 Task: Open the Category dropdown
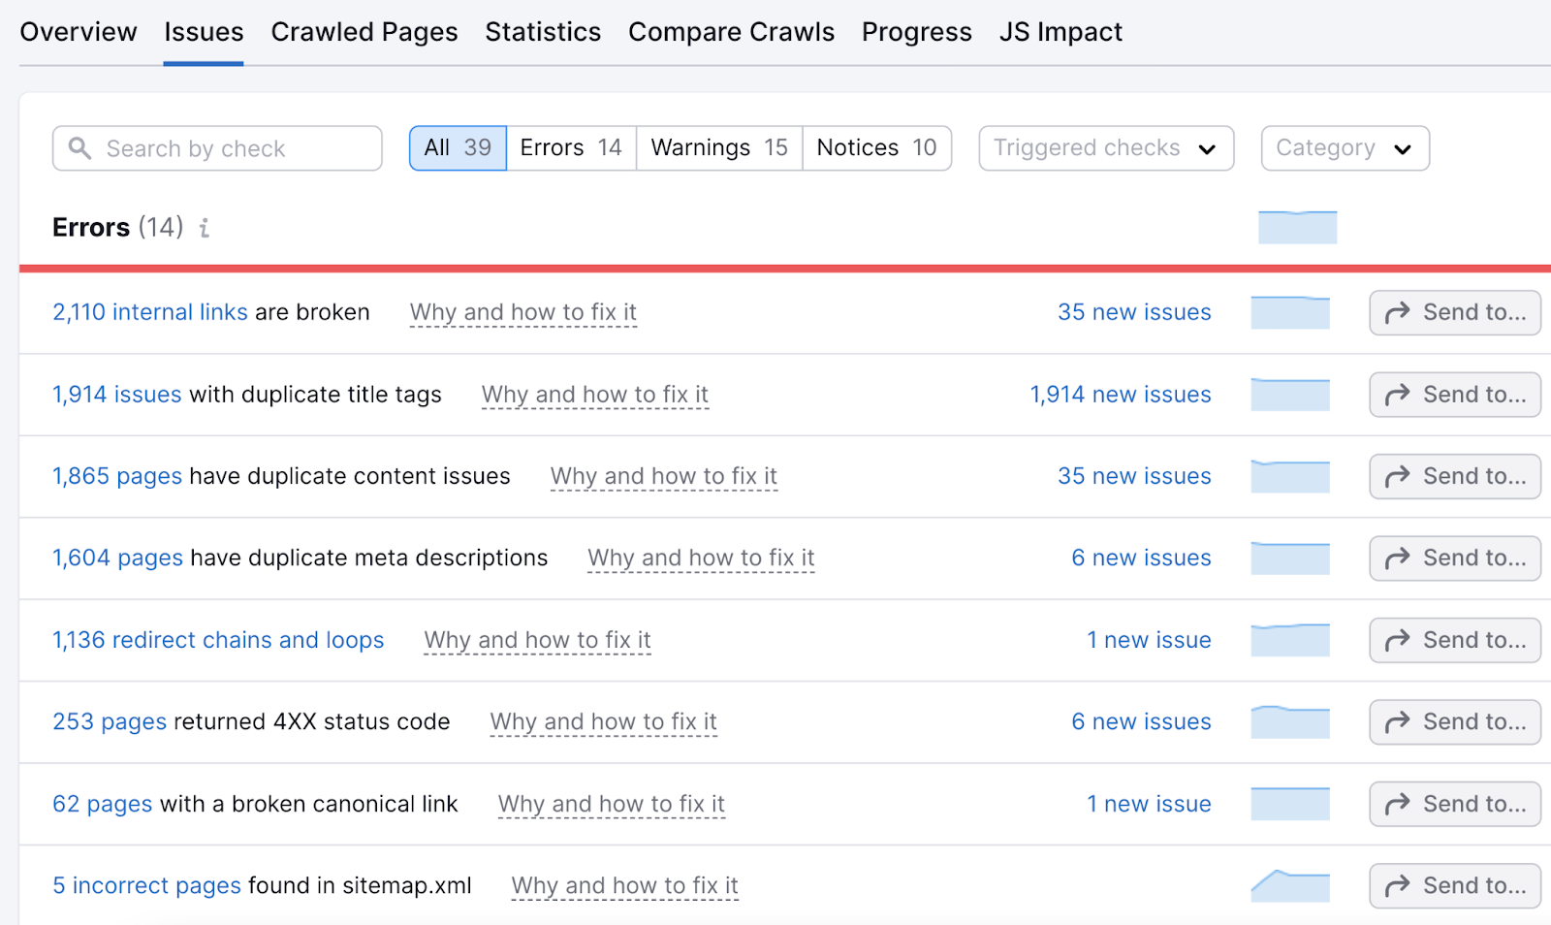(1344, 147)
